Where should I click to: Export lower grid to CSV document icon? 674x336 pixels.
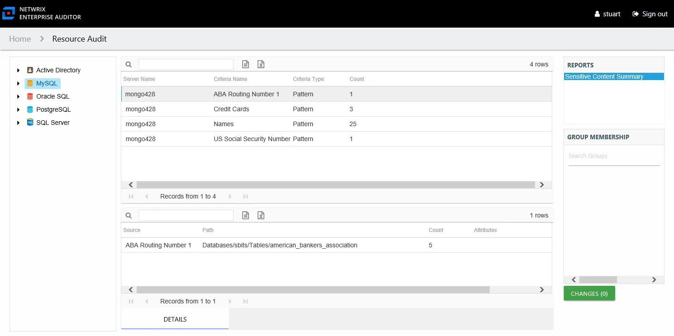[245, 215]
